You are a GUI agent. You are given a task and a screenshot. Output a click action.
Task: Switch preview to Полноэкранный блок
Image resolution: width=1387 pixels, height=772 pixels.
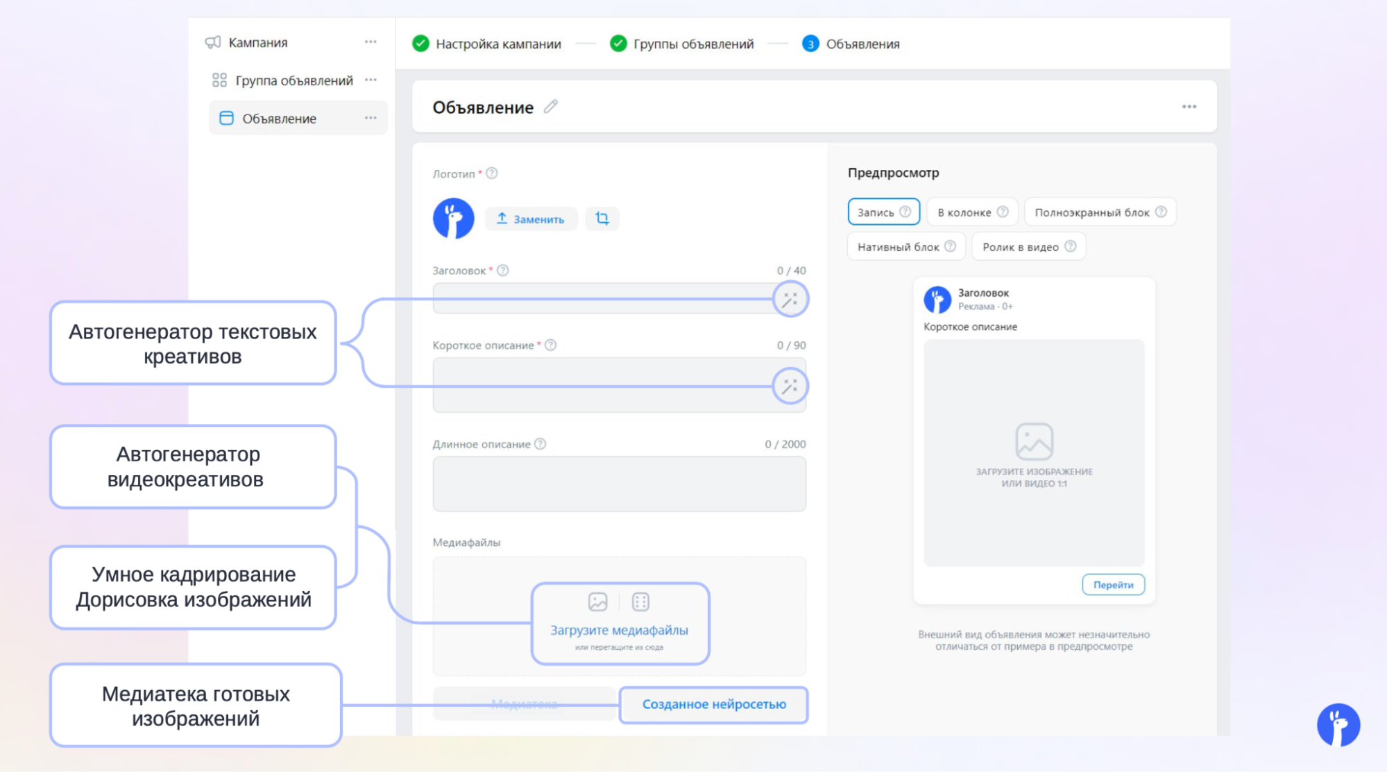click(x=1100, y=212)
